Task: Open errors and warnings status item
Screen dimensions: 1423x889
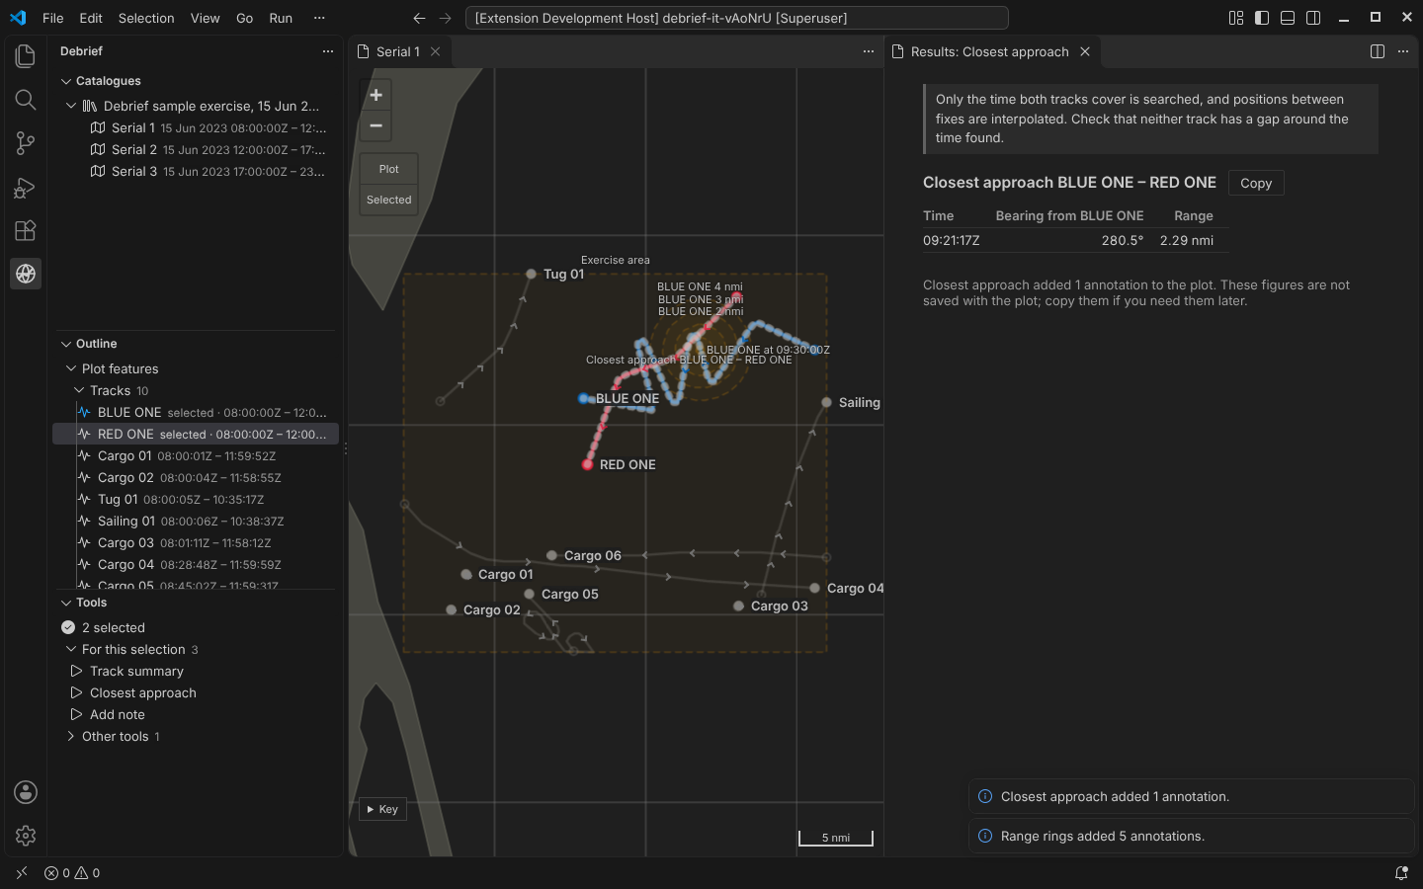Action: pyautogui.click(x=72, y=873)
